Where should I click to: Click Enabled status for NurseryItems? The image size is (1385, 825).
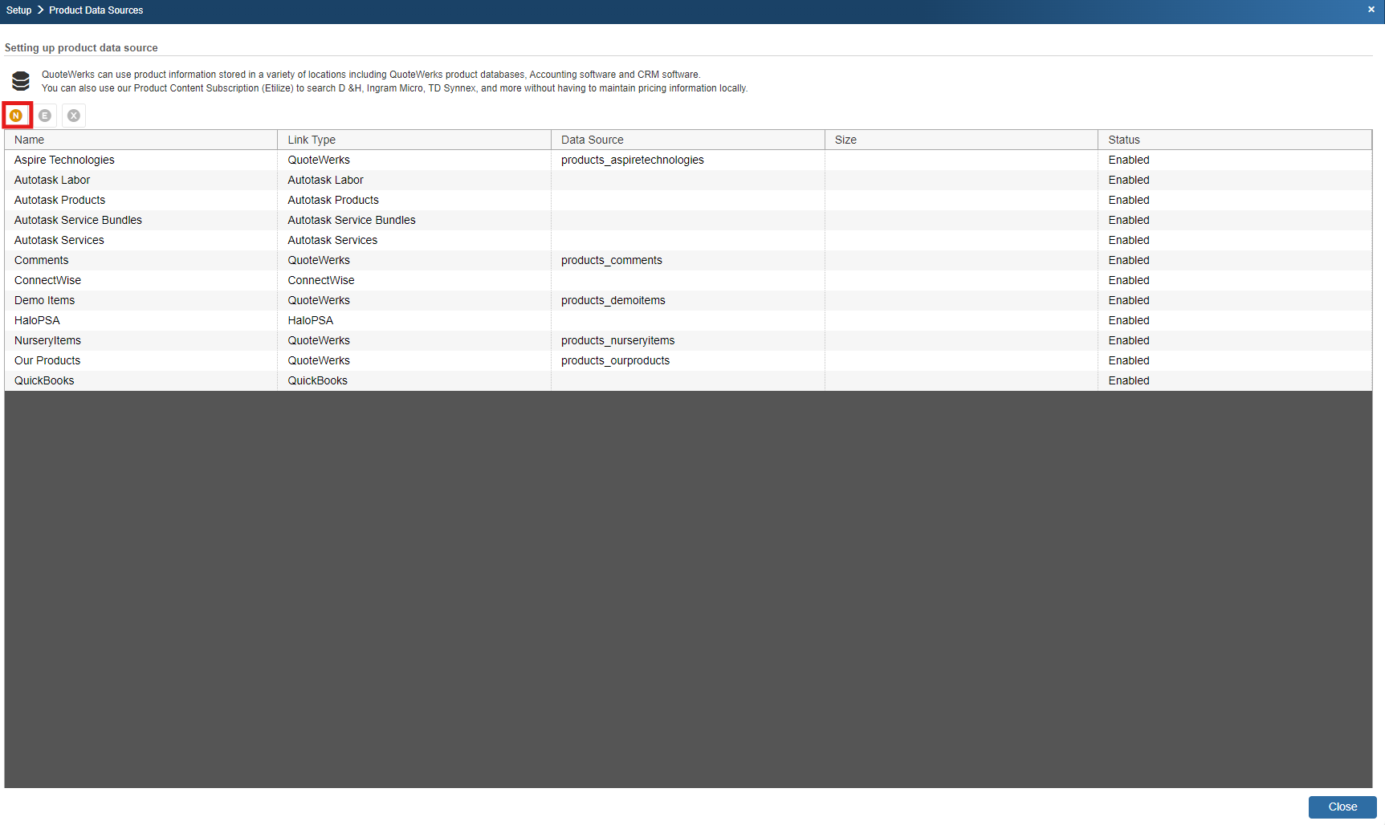1129,340
